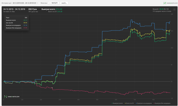The width and height of the screenshot is (178, 106).
Task: Click the $10 label on the Y axis
Action: pyautogui.click(x=172, y=48)
